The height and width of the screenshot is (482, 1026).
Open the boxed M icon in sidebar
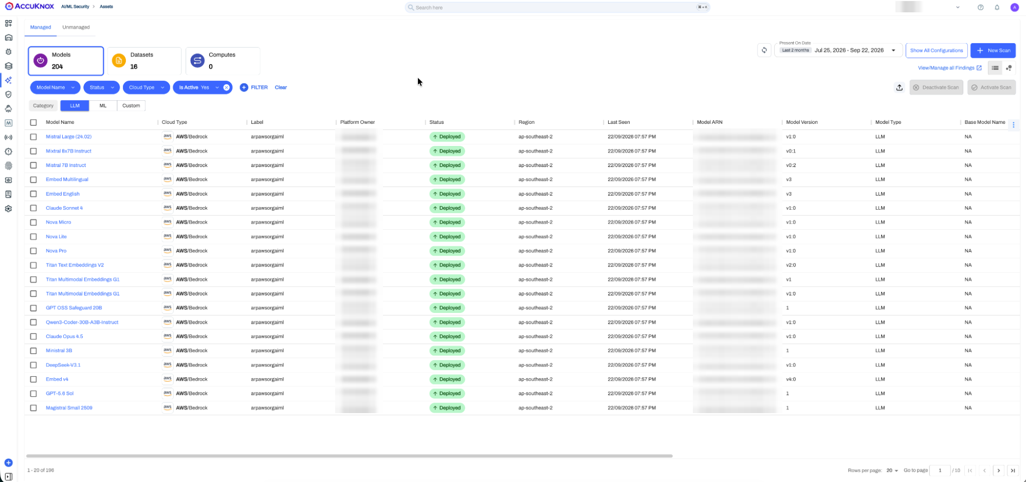tap(8, 123)
